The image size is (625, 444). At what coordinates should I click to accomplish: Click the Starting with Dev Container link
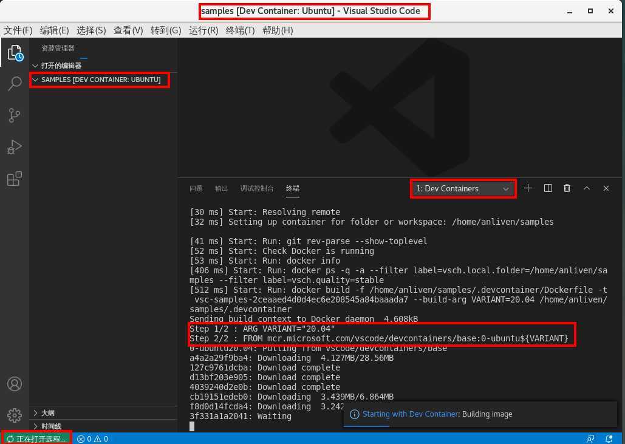411,414
